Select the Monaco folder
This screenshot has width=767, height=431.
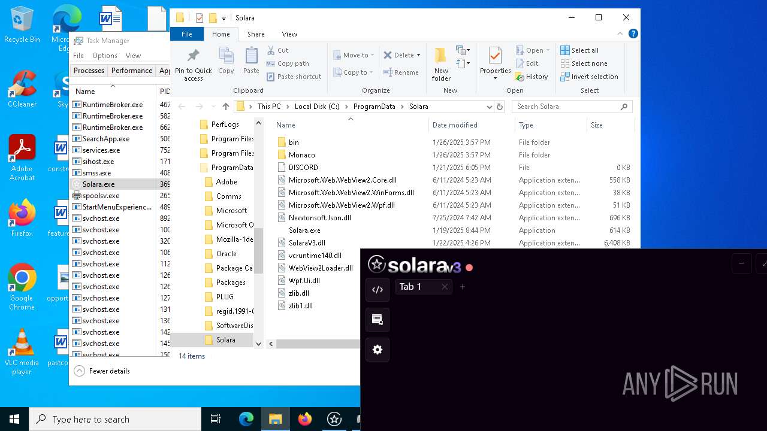(301, 155)
